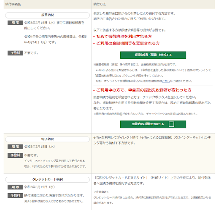Open the こちら link about available financial institutions
216x210 pixels.
click(166, 81)
